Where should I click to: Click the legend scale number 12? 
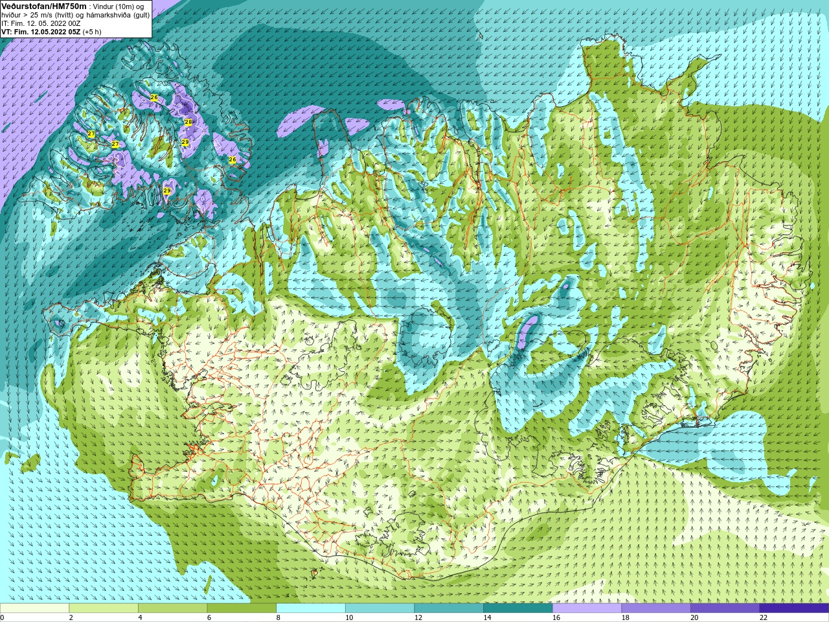pos(418,617)
